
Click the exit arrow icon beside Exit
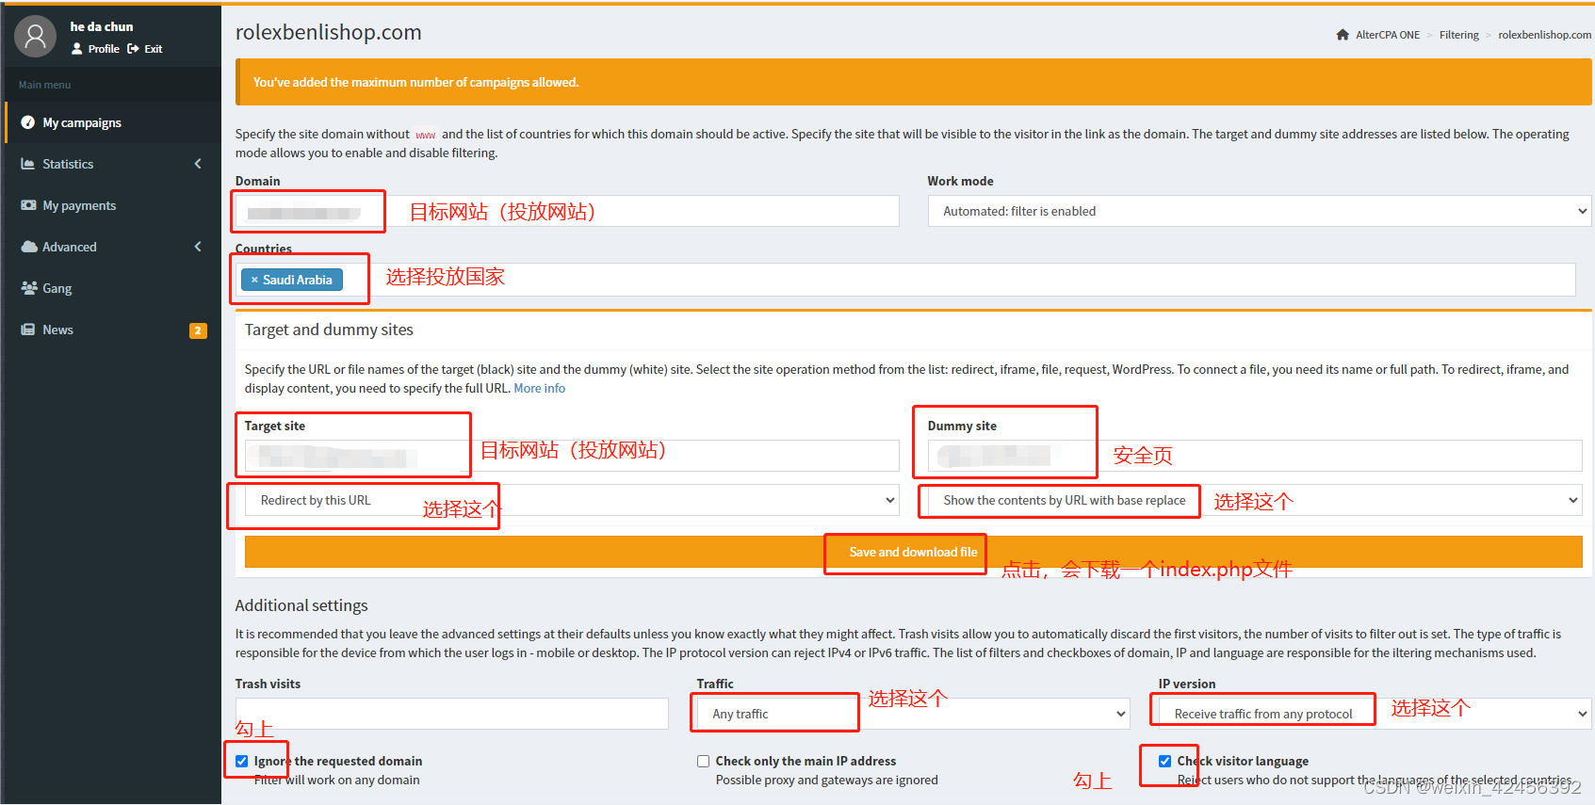point(133,49)
